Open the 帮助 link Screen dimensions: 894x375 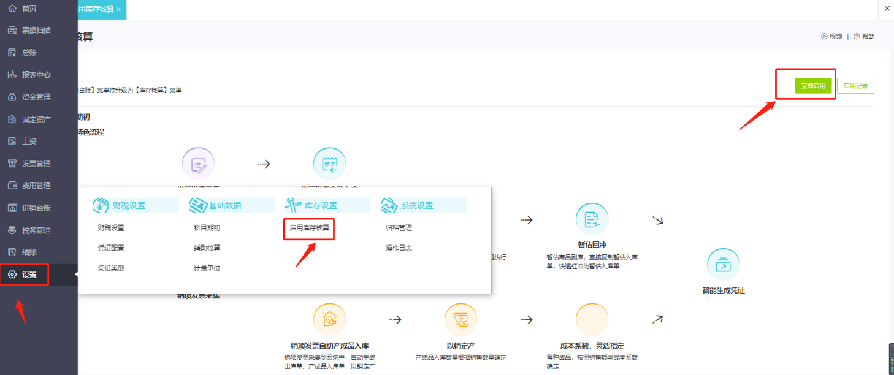(x=864, y=37)
